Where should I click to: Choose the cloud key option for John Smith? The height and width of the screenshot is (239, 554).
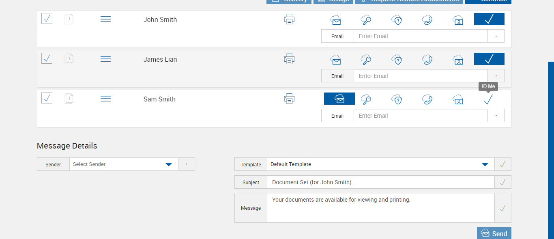pyautogui.click(x=366, y=19)
